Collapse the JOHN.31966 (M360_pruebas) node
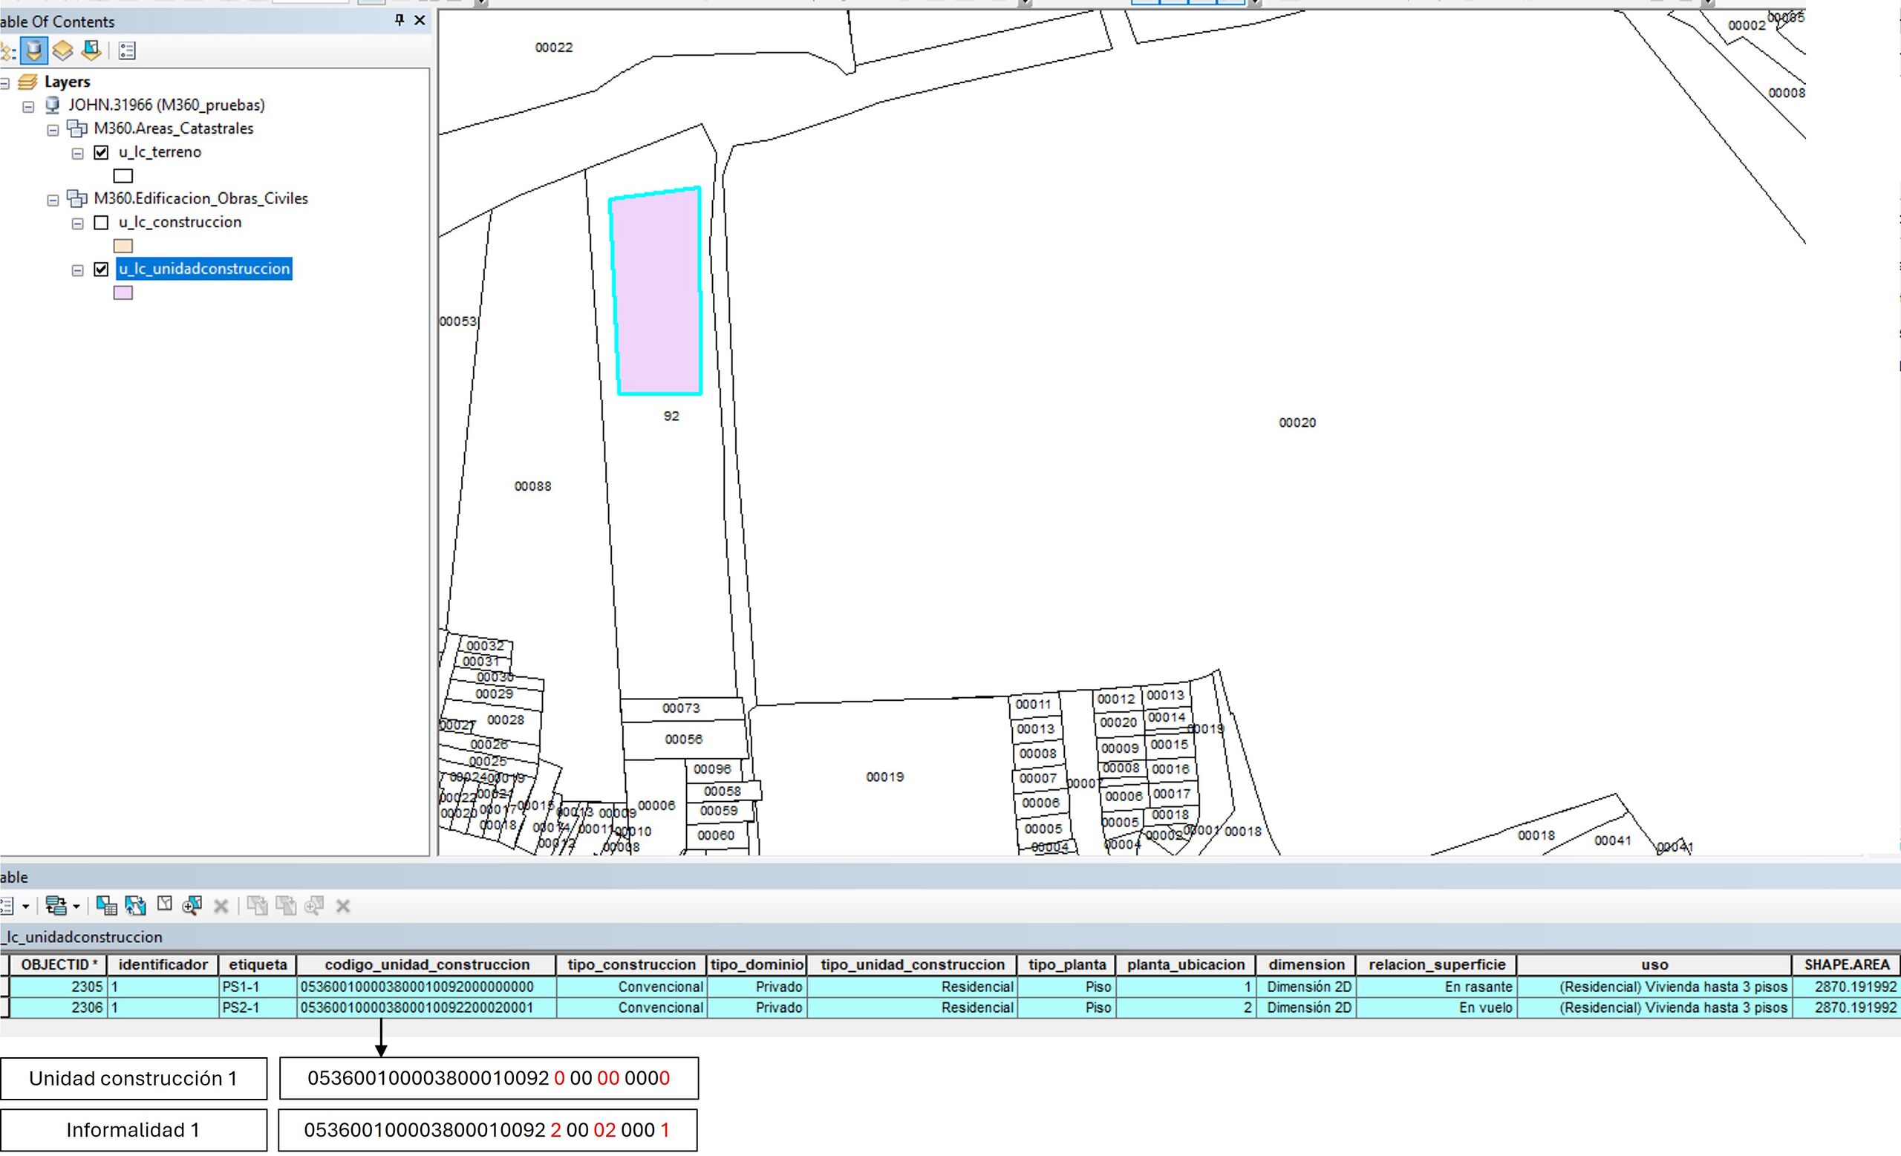This screenshot has width=1901, height=1156. coord(28,106)
